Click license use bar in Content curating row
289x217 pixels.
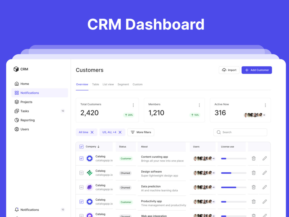coord(234,159)
